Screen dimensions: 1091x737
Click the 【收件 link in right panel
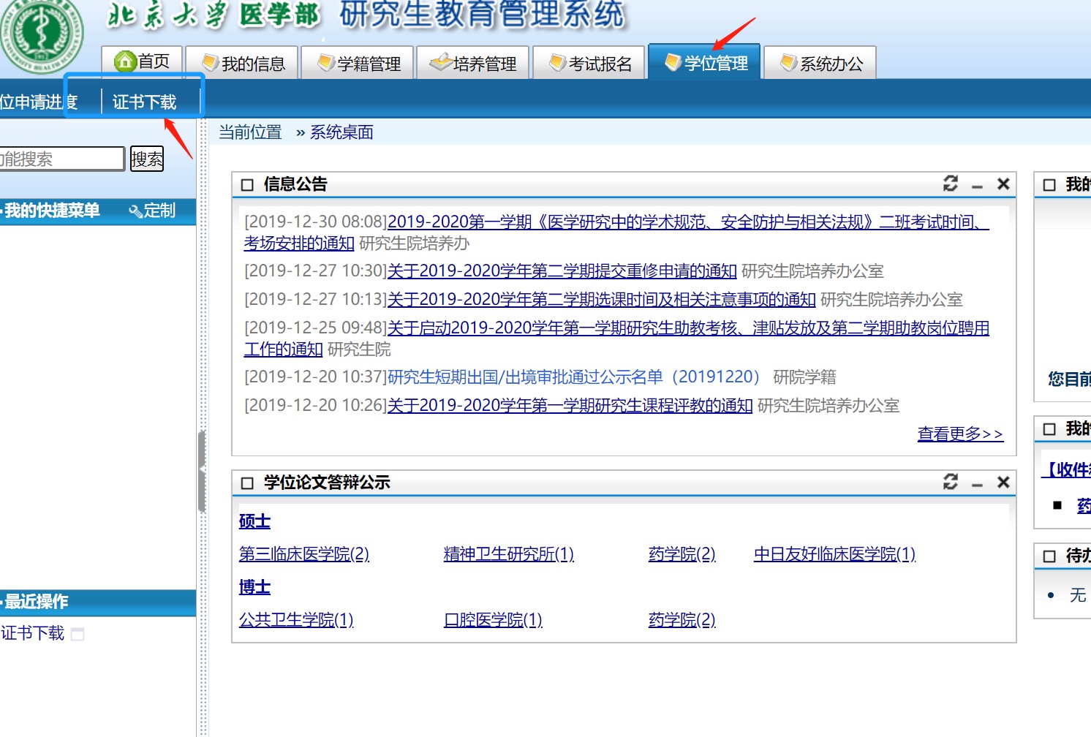1066,470
